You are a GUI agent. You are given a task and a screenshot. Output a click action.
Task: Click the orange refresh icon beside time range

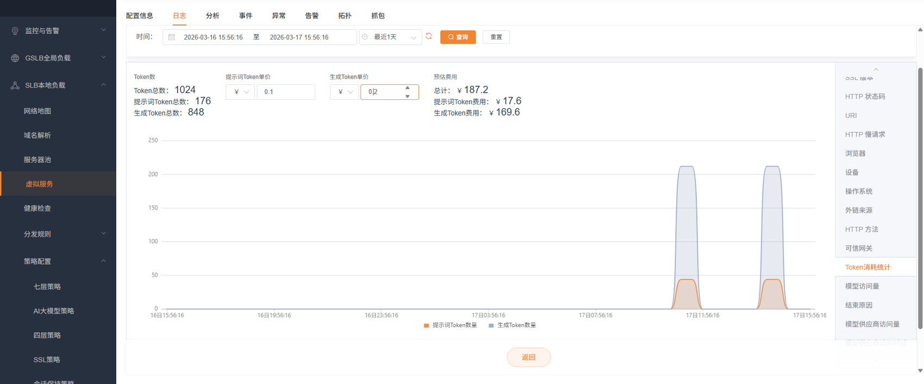pyautogui.click(x=429, y=36)
